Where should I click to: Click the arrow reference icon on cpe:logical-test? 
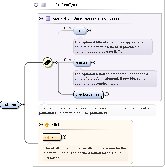(x=103, y=97)
